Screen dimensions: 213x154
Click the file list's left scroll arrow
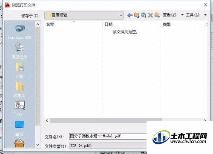(x=47, y=120)
